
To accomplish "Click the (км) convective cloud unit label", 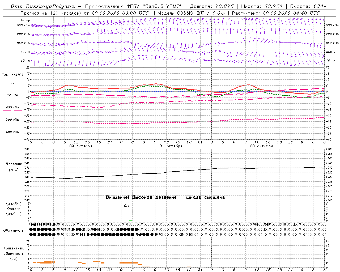I will coord(14,259).
